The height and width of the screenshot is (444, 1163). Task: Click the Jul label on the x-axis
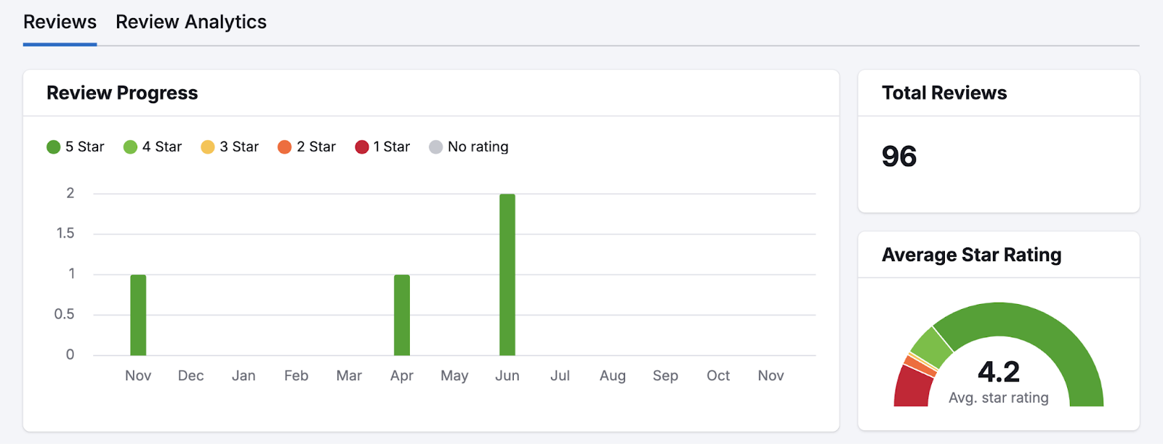[x=560, y=376]
